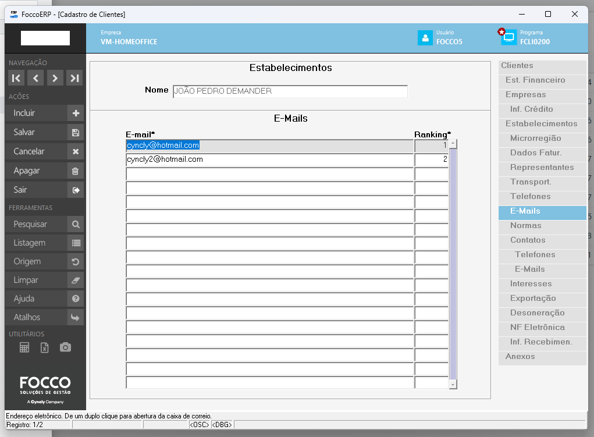
Task: Jump to the last record arrow
Action: [74, 78]
